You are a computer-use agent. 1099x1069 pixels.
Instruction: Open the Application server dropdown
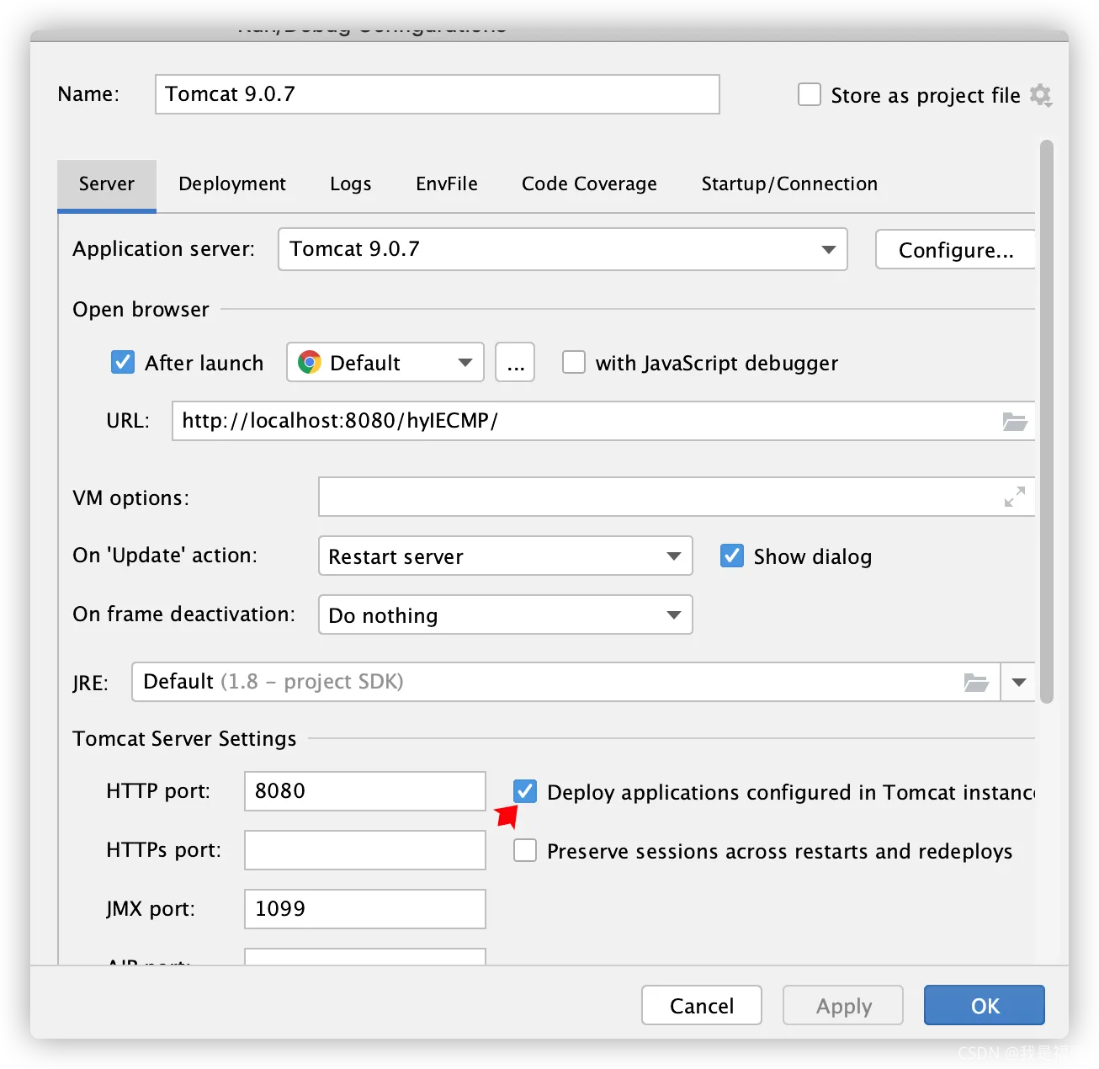pos(563,249)
